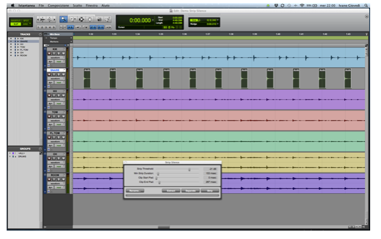Viewport: 381px width, 239px height.
Task: Select the Zoomer magnifier tool
Action: point(63,19)
